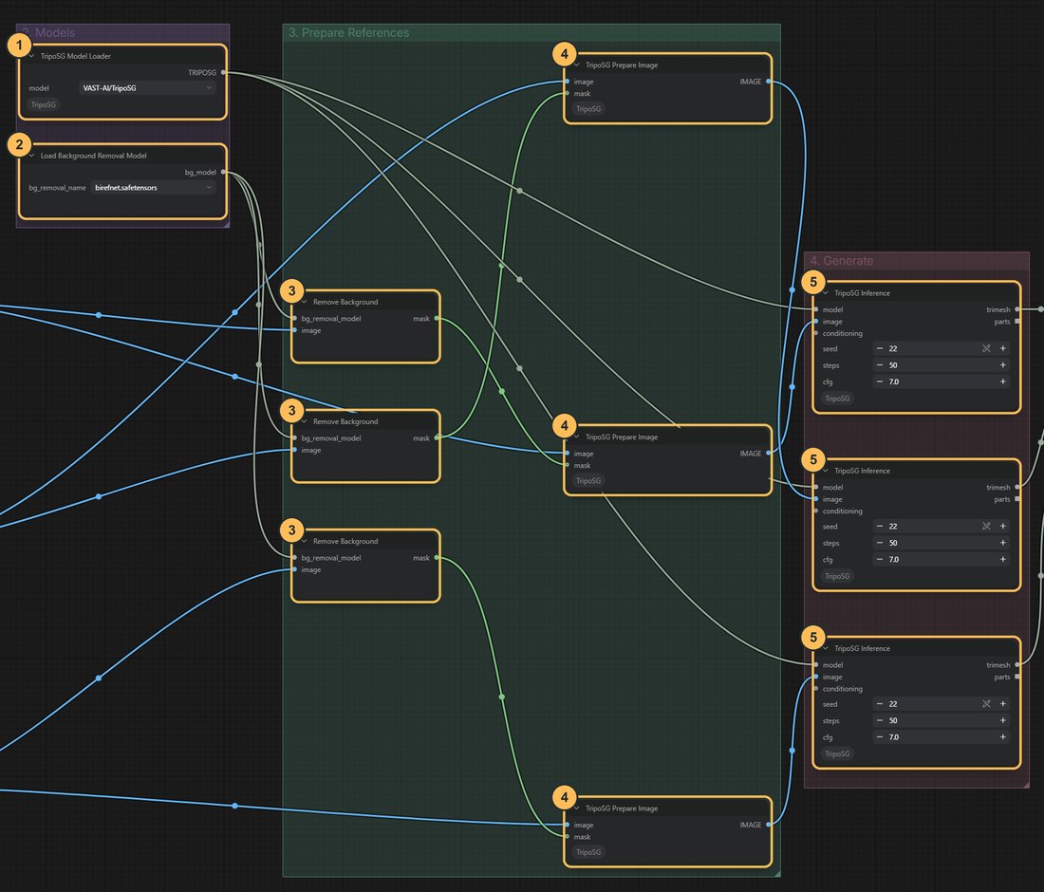Image resolution: width=1044 pixels, height=892 pixels.
Task: Increase cfg with plus in middle Inference node
Action: tap(1003, 560)
